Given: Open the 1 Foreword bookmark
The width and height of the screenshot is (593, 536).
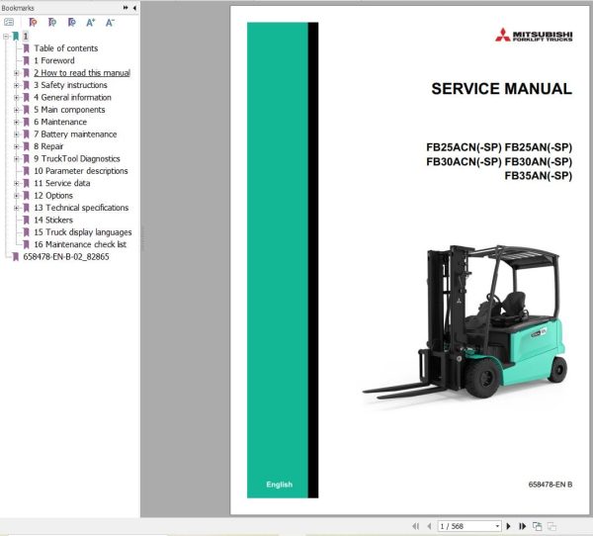Looking at the screenshot, I should [54, 60].
